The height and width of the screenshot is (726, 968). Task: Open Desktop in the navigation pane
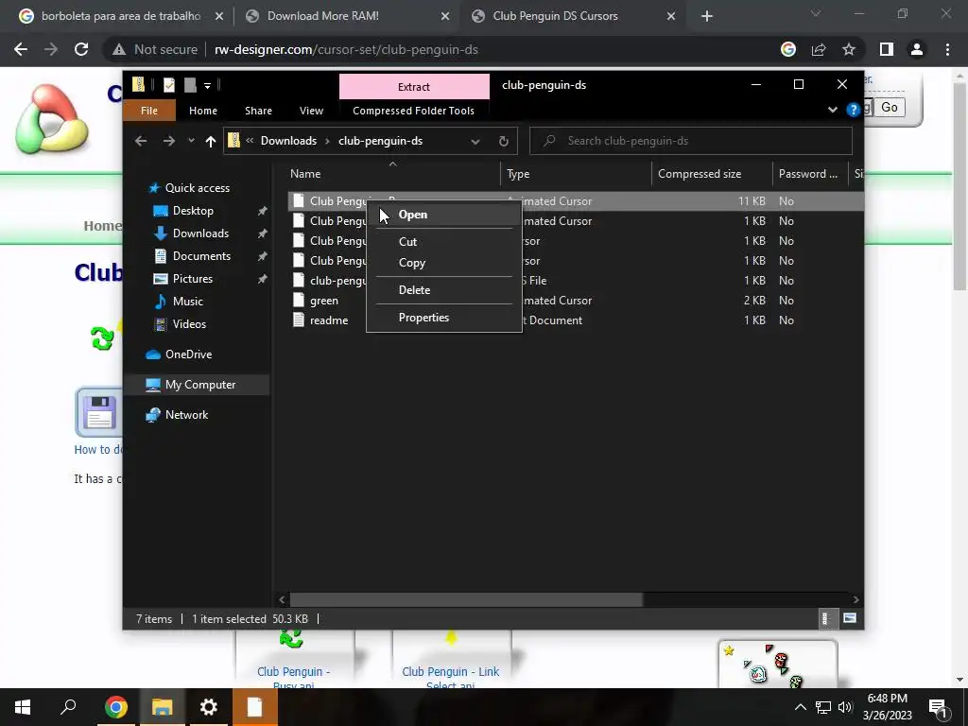click(x=193, y=211)
